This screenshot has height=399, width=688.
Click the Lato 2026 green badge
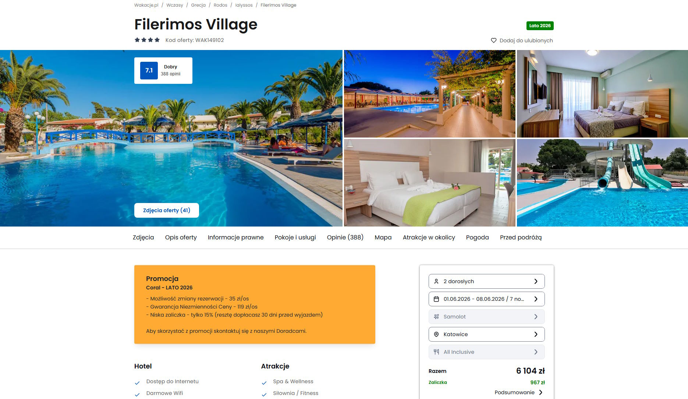[x=540, y=26]
